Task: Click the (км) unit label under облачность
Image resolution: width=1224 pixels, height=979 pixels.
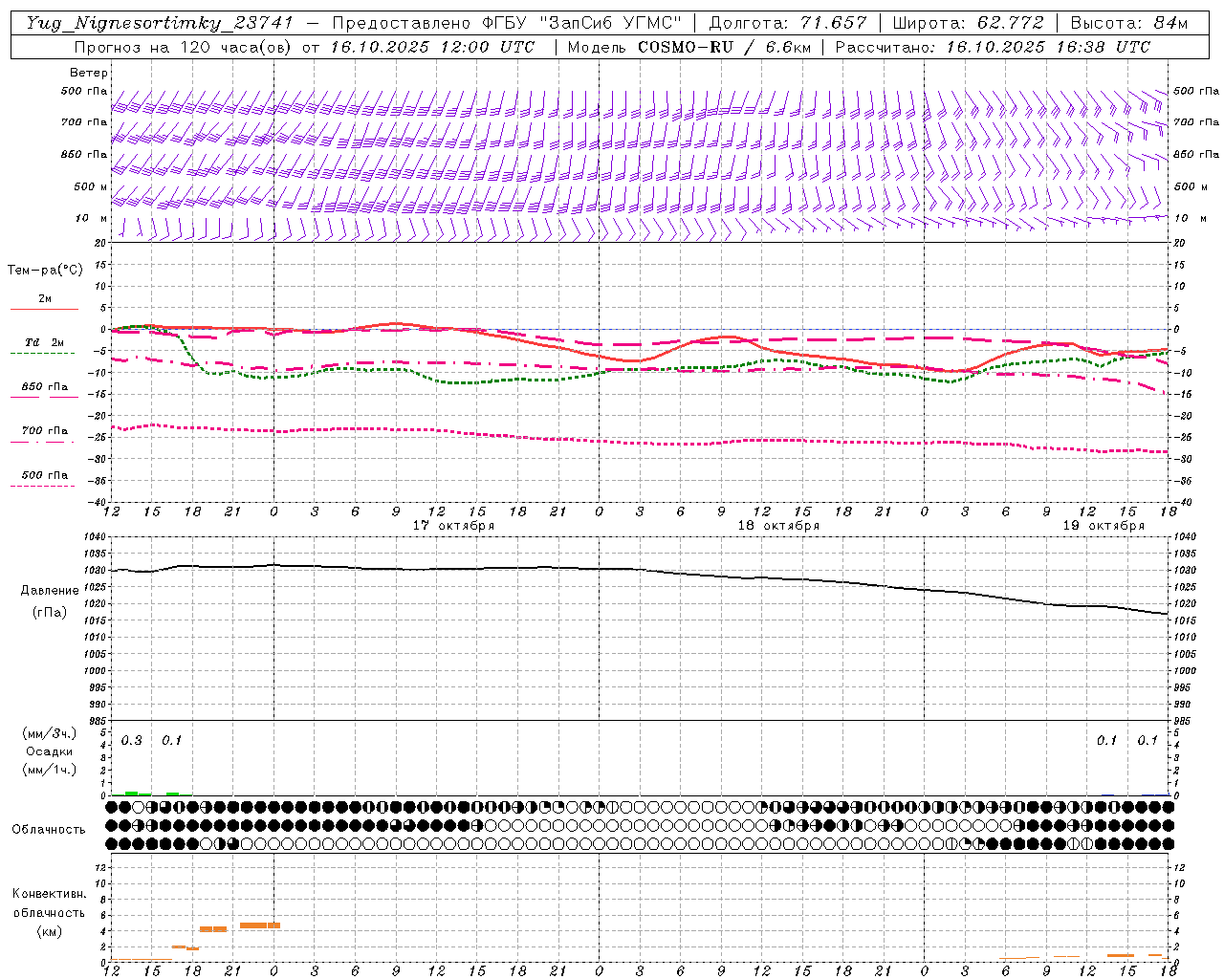Action: coord(50,931)
